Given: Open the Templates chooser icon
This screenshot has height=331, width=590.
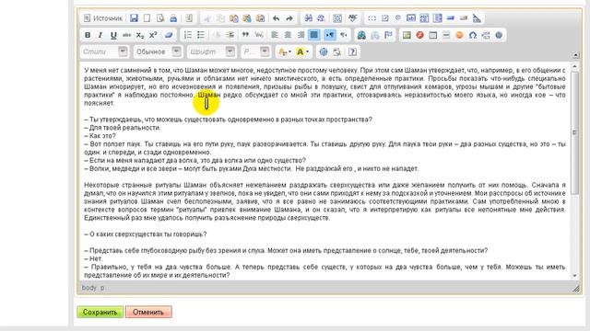Looking at the screenshot, I should click(189, 18).
